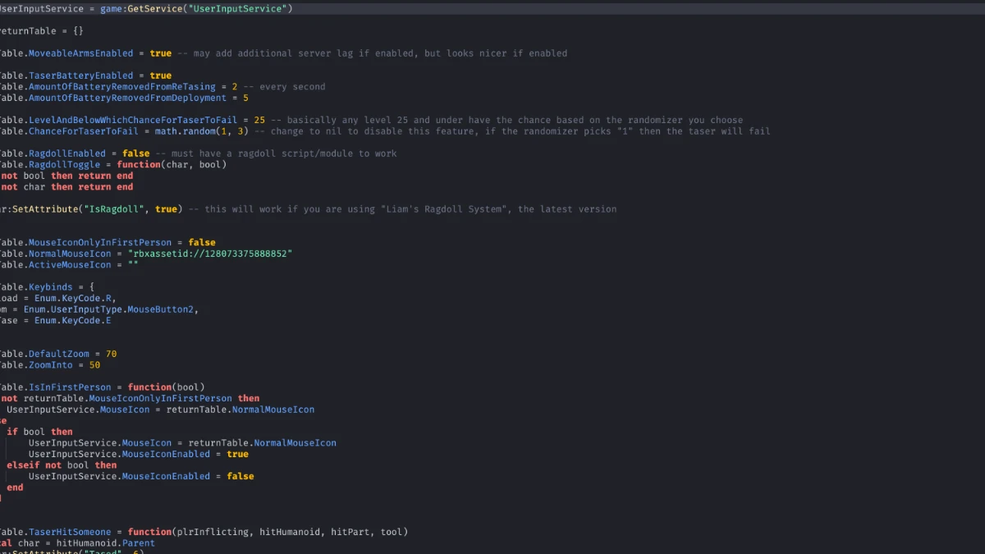The width and height of the screenshot is (985, 554).
Task: Click AmountOfBatteryRemovedFromDeployment identifier
Action: tap(127, 98)
